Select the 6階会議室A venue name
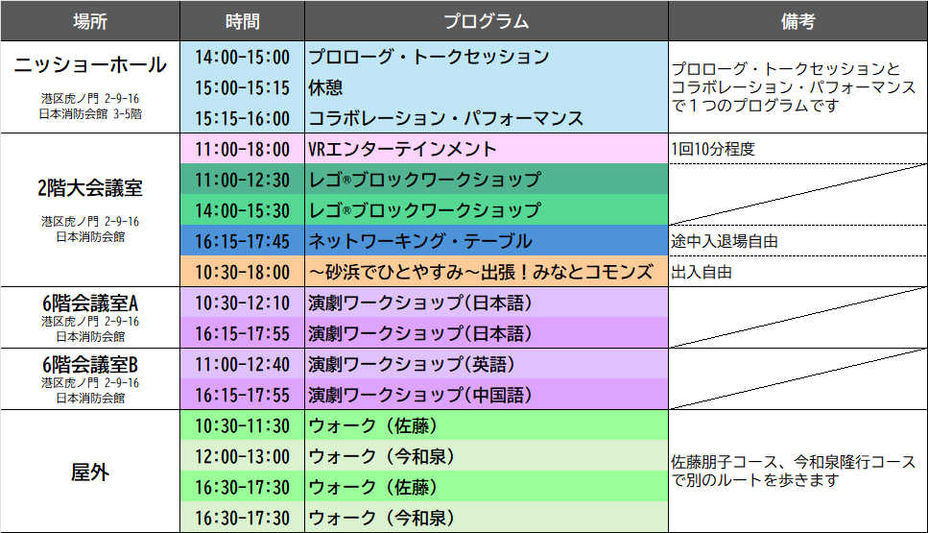The height and width of the screenshot is (533, 928). 90,303
